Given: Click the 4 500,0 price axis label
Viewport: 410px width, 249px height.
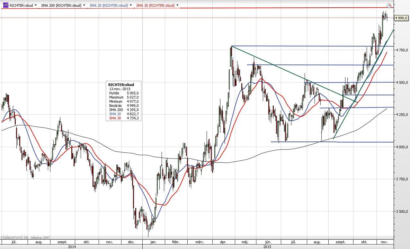Looking at the screenshot, I should 402,82.
